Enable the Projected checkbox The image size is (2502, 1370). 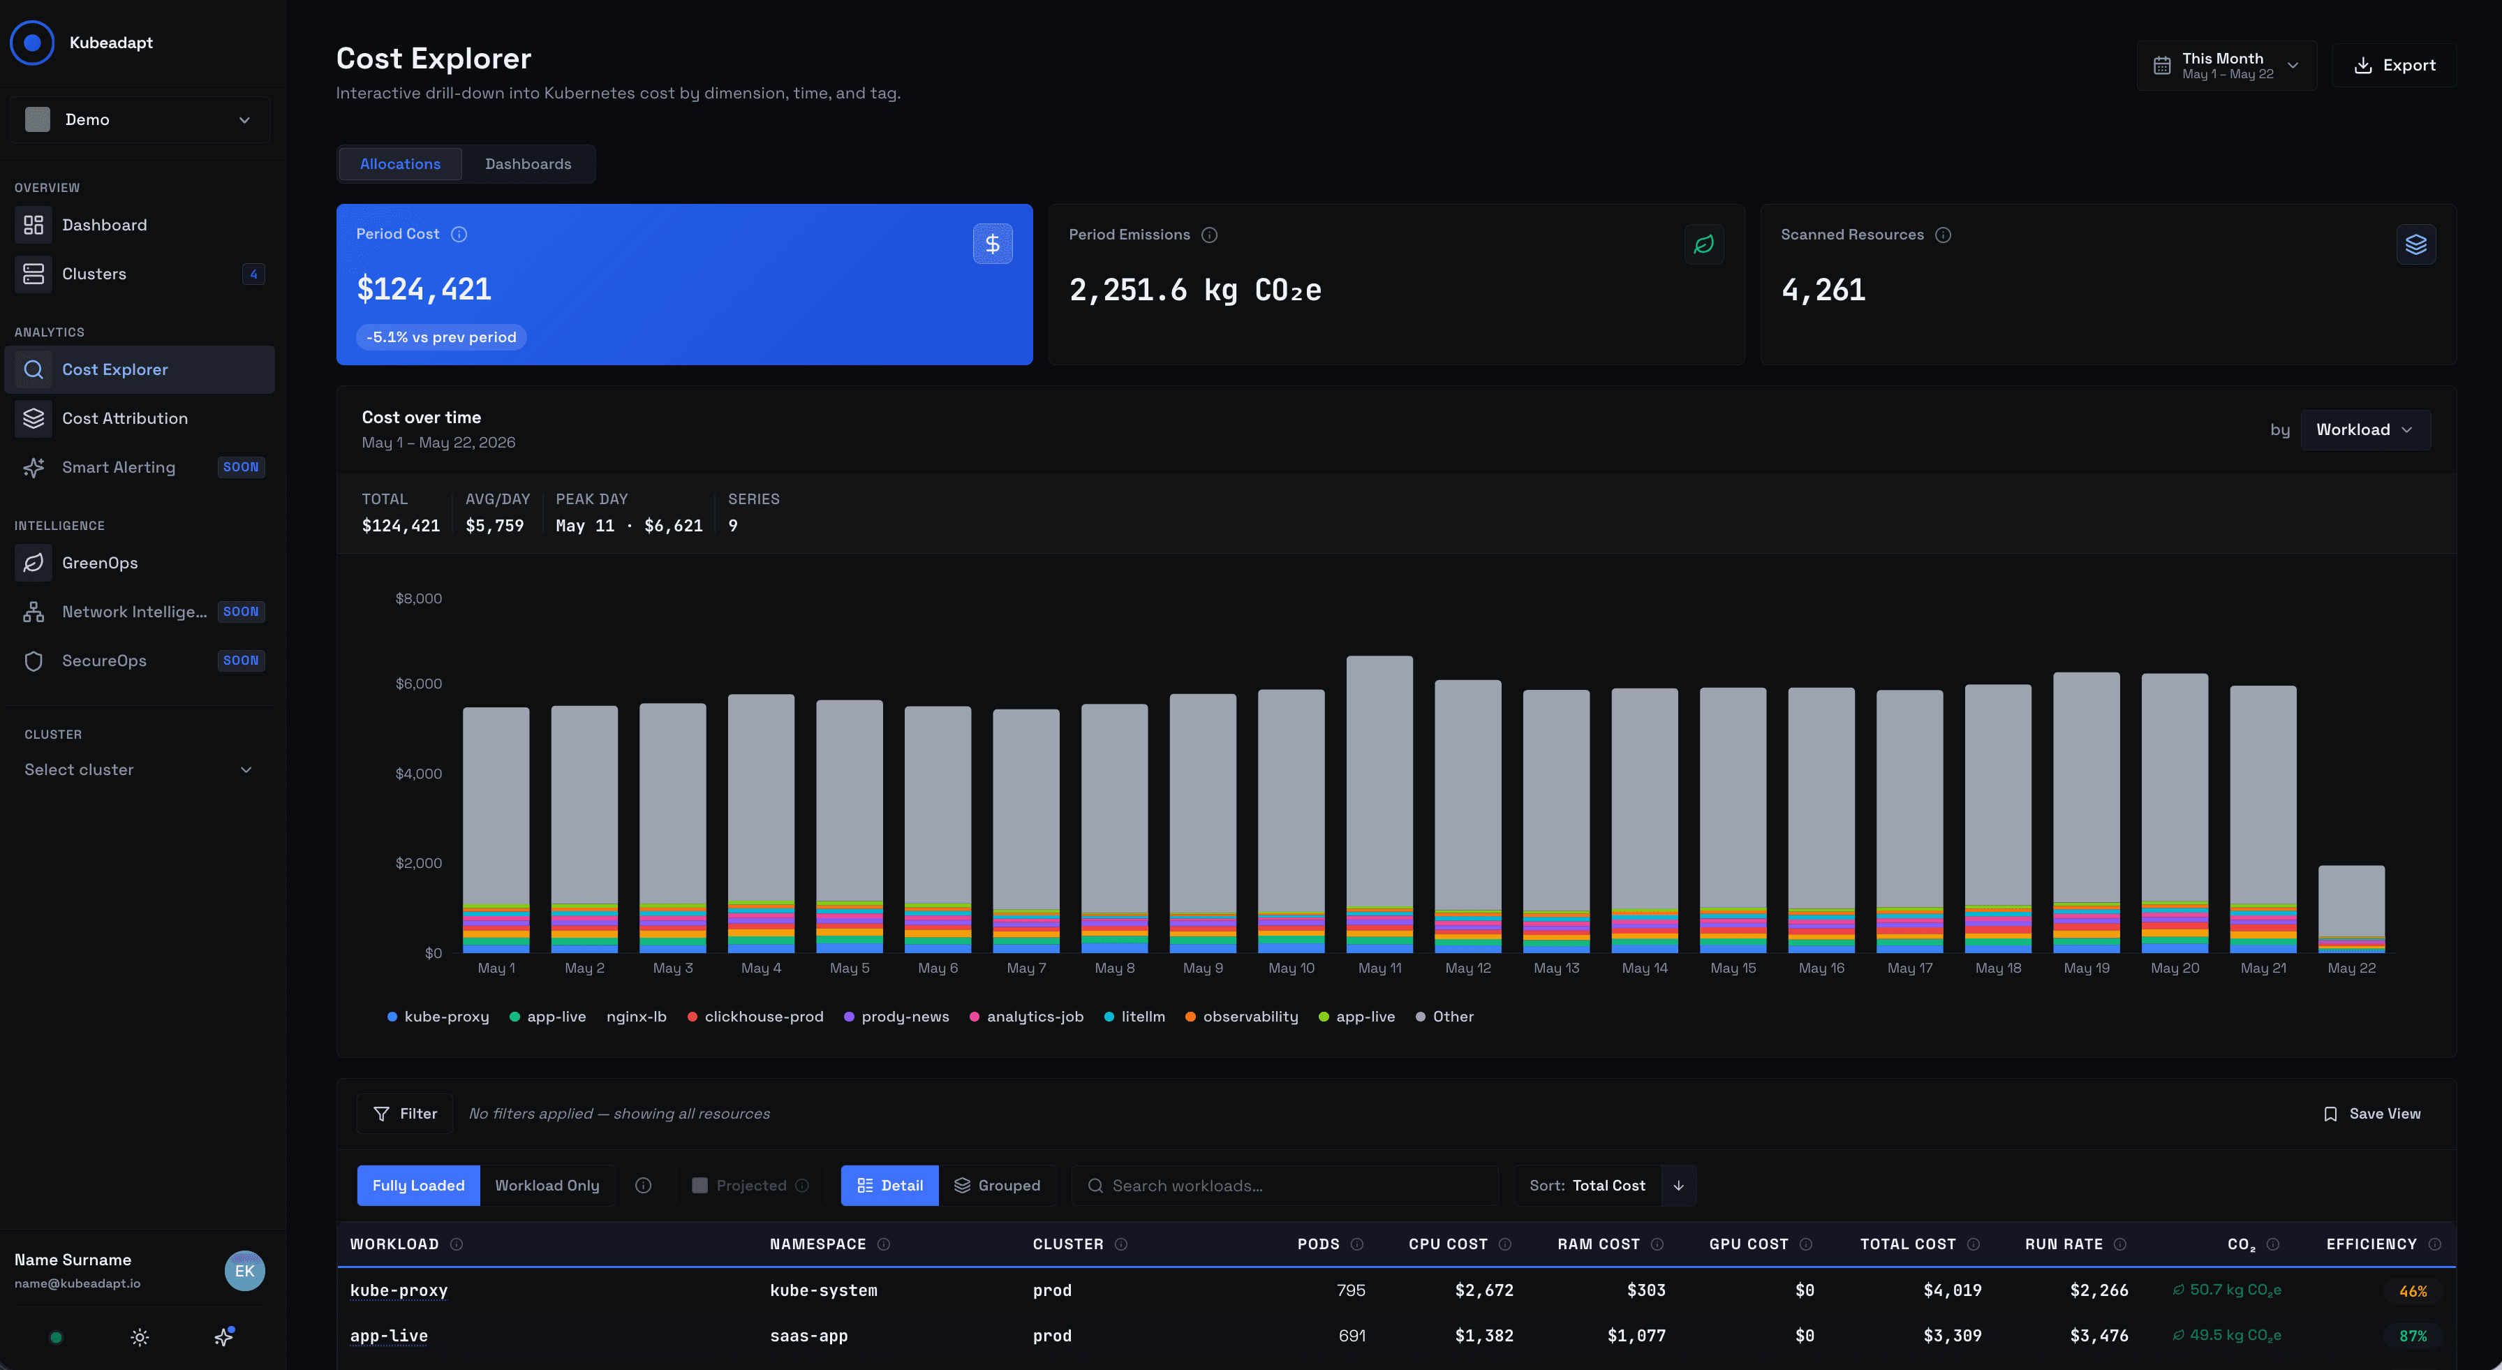(x=699, y=1186)
